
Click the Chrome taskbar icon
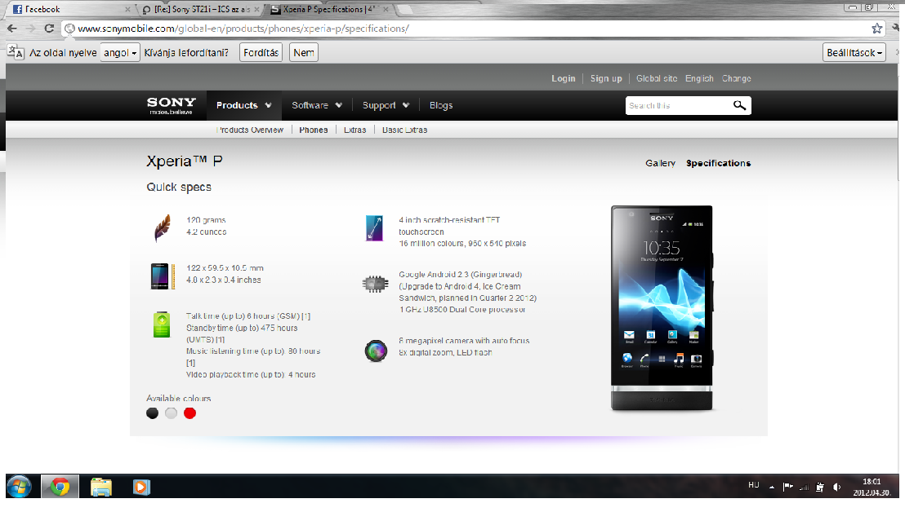point(60,488)
